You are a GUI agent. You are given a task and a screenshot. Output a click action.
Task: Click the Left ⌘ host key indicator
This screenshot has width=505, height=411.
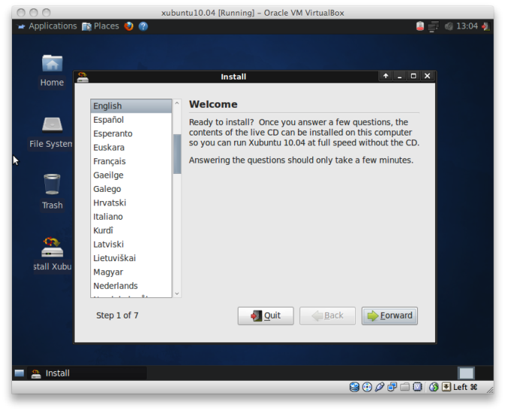coord(465,387)
